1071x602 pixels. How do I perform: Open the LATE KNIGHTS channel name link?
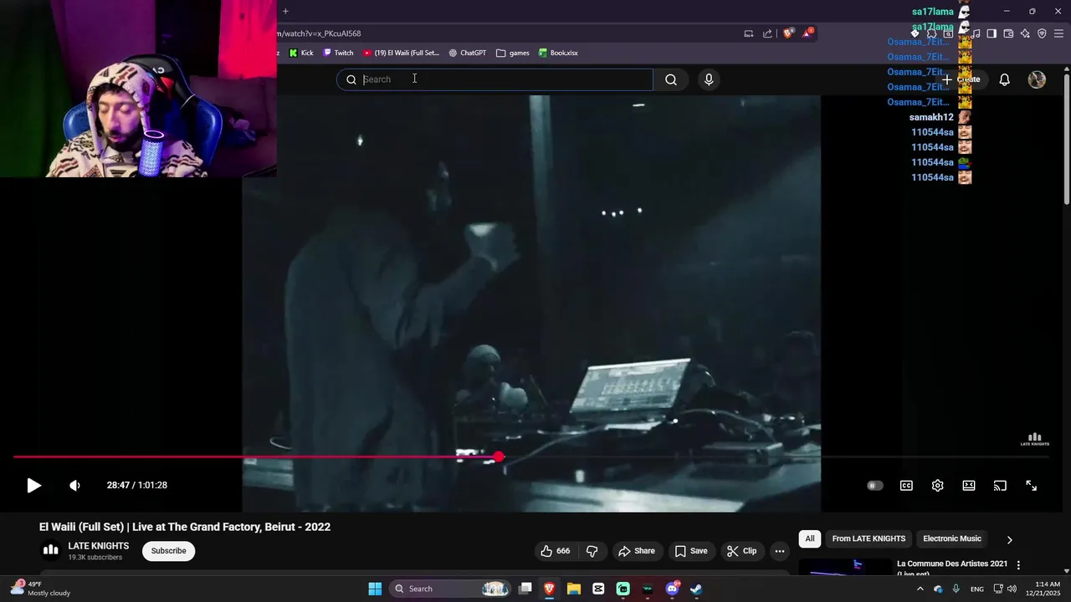point(99,546)
